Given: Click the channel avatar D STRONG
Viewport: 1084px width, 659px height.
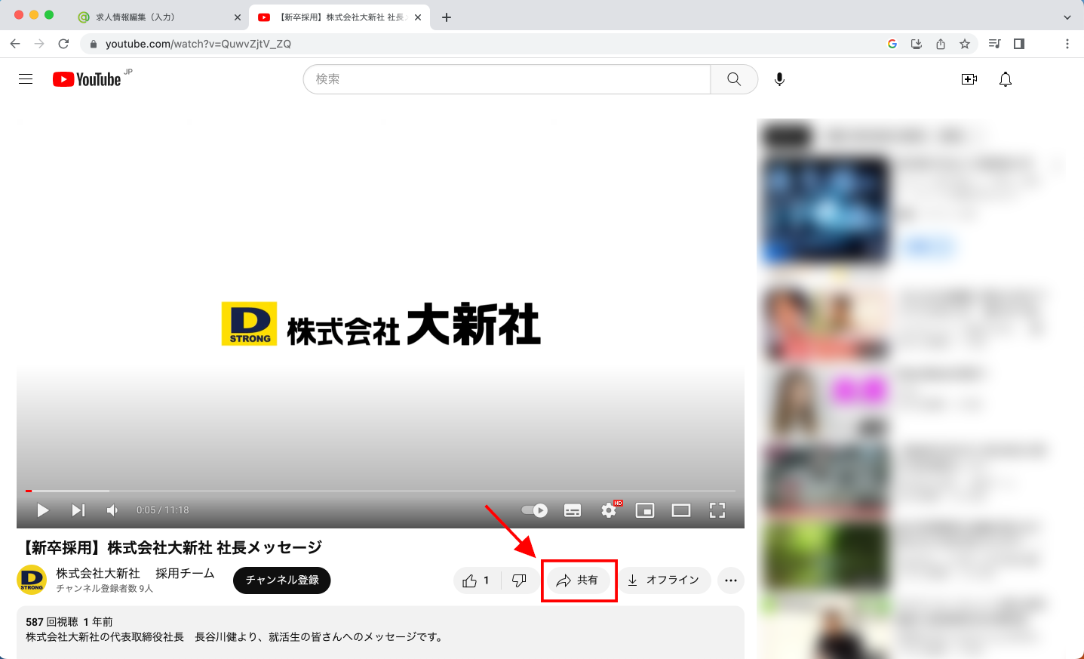Looking at the screenshot, I should [32, 580].
